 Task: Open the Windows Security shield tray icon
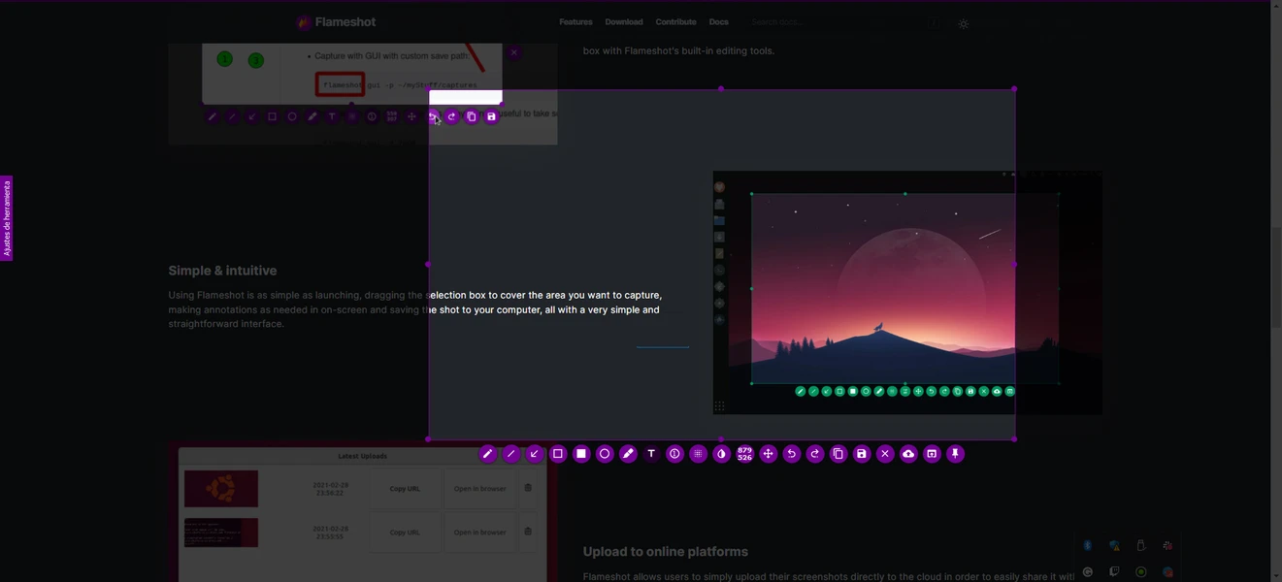coord(1115,546)
